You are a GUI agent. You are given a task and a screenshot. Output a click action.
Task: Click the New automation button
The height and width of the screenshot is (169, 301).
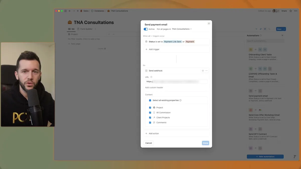(265, 156)
